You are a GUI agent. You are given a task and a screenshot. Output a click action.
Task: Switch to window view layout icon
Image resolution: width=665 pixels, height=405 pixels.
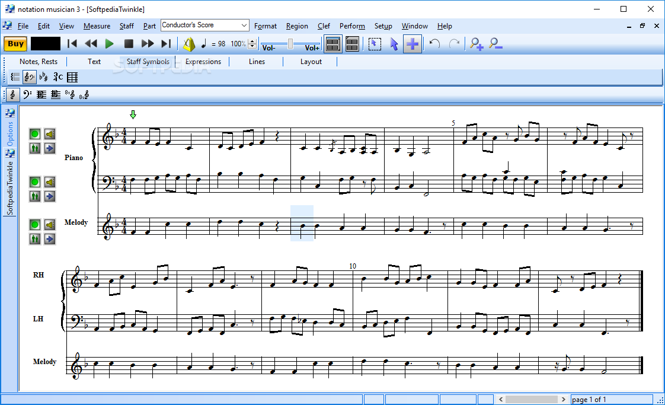[333, 44]
